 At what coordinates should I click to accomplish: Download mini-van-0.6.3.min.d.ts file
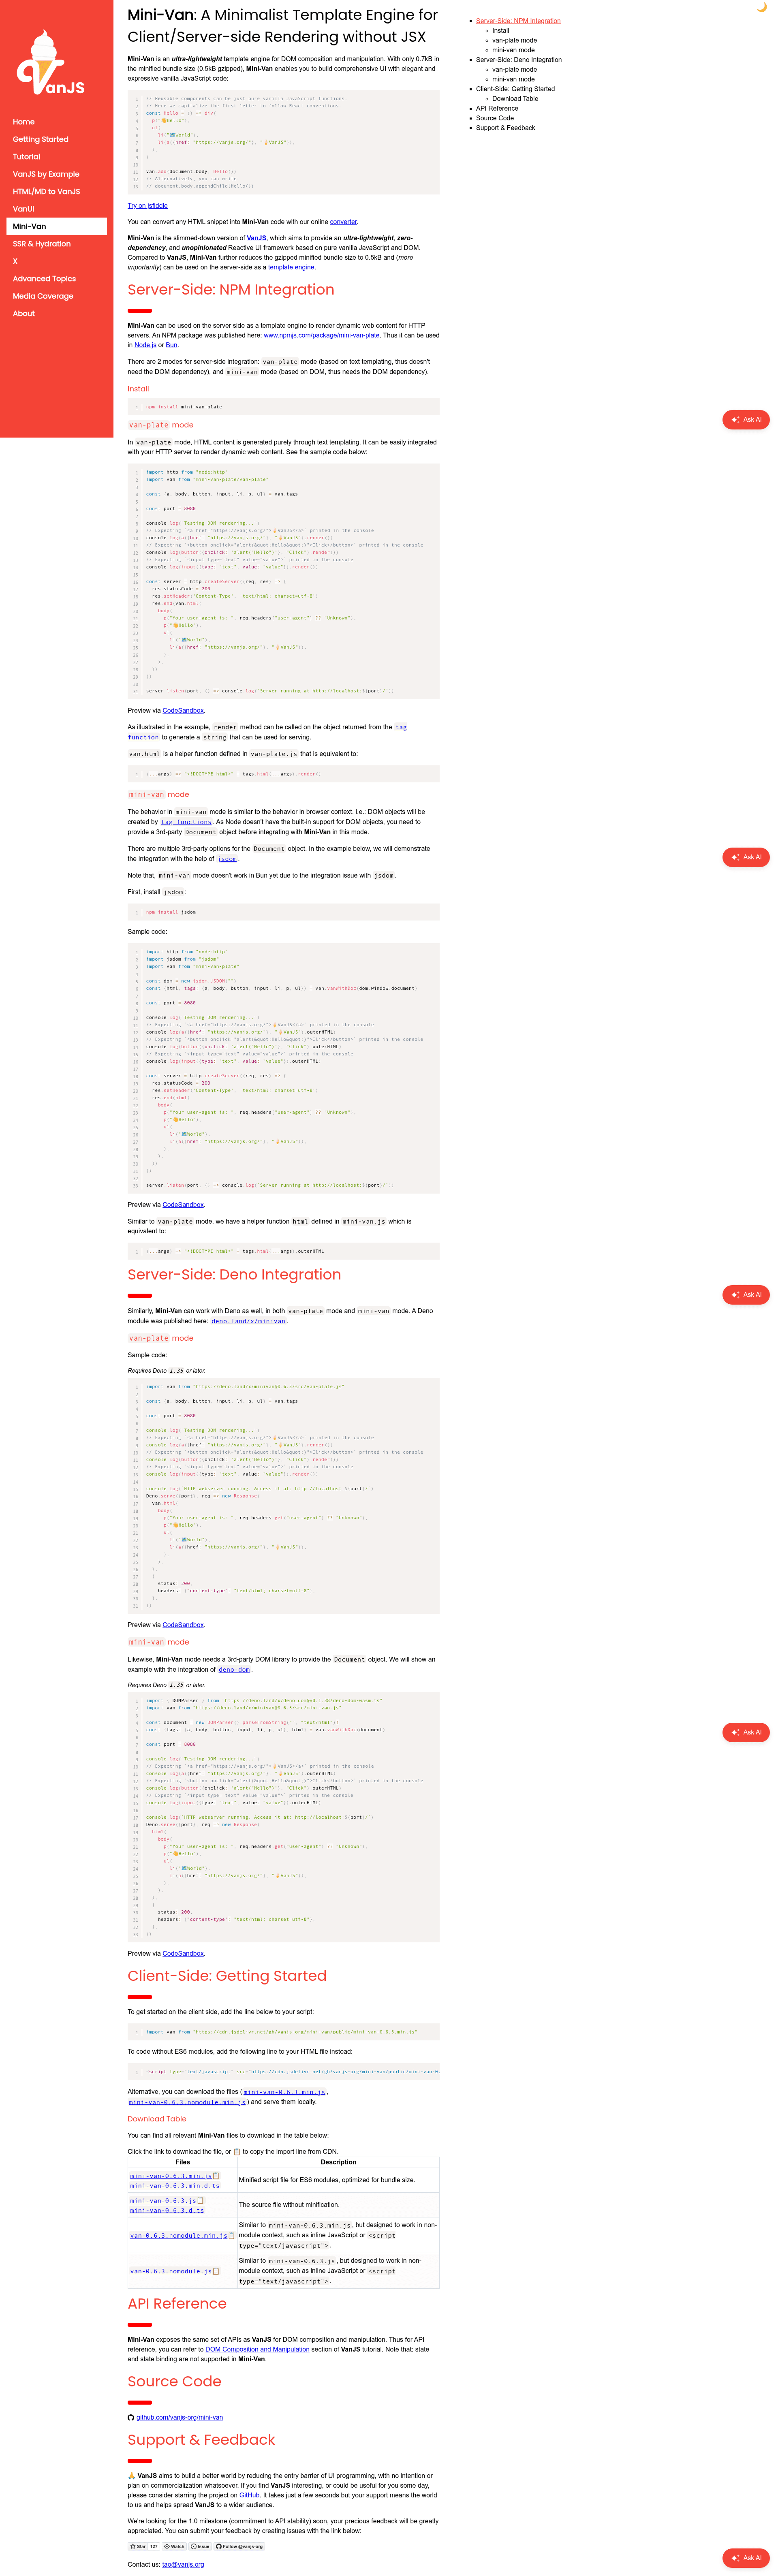click(x=175, y=2186)
